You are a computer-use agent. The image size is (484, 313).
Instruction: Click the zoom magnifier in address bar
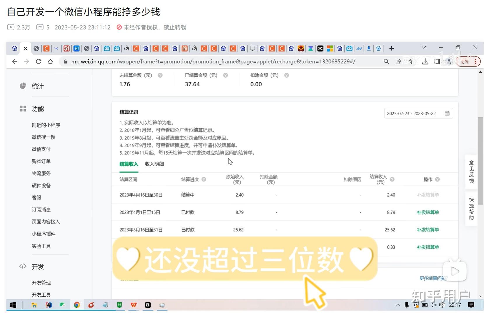click(x=386, y=62)
